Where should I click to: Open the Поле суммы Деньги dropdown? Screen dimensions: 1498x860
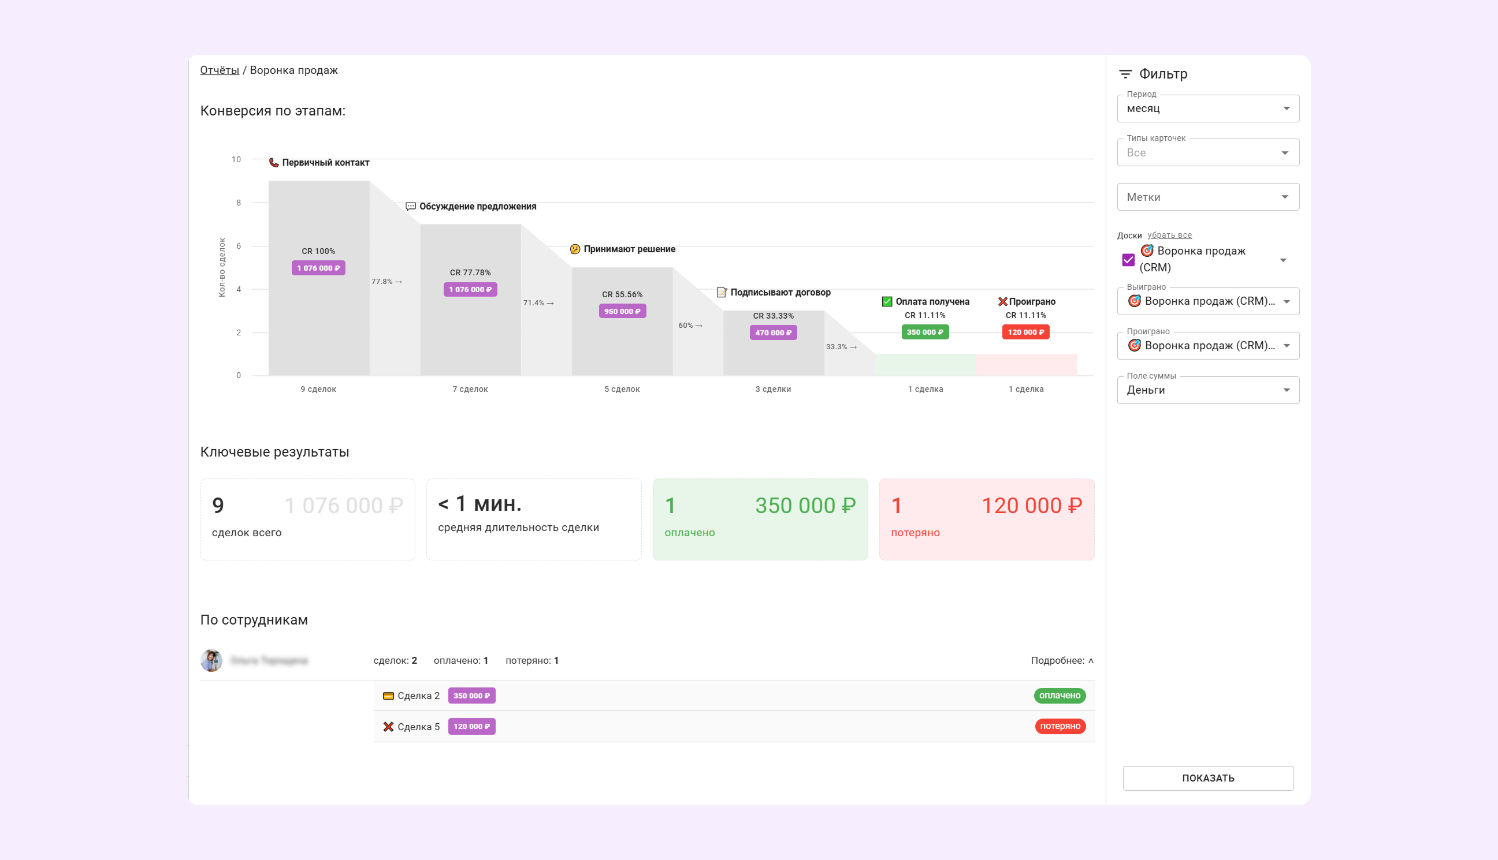point(1208,390)
